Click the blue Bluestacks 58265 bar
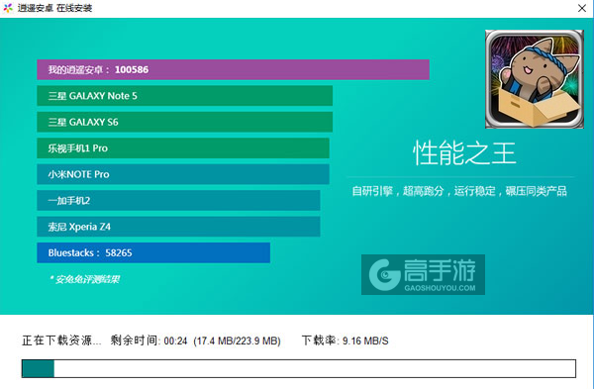The width and height of the screenshot is (594, 389). [x=153, y=252]
